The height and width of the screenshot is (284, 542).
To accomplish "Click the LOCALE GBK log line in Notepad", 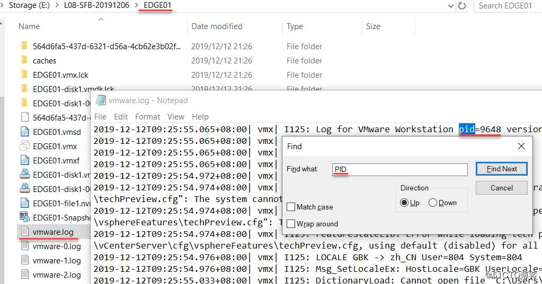I will click(x=308, y=257).
